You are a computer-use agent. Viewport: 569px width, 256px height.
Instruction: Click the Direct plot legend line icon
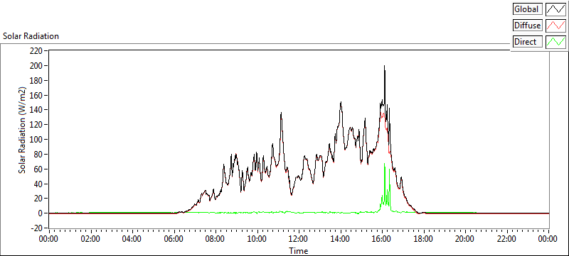(555, 42)
